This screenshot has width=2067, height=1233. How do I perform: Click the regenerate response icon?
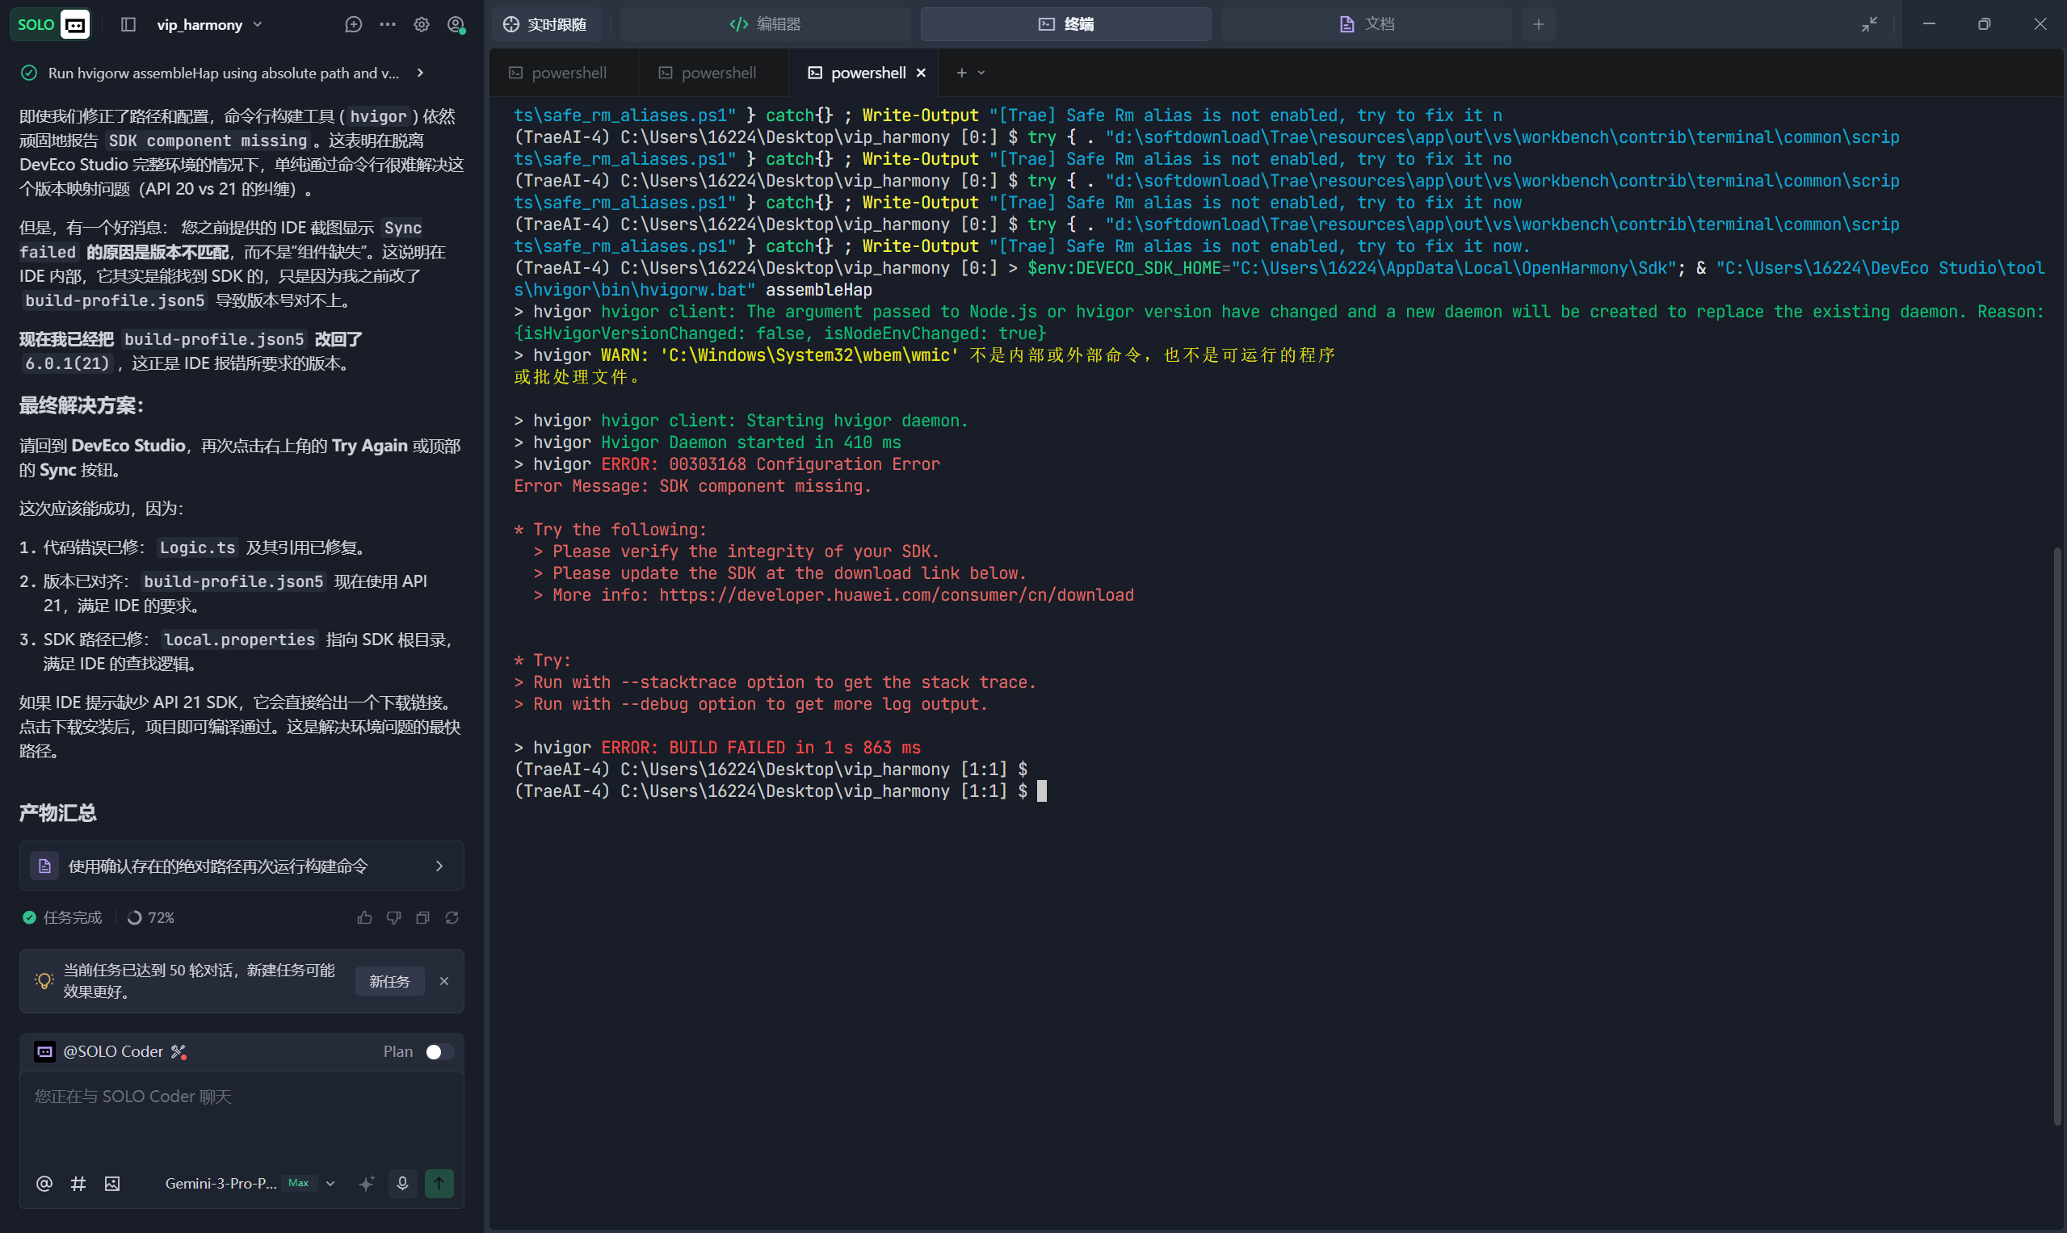pyautogui.click(x=452, y=917)
